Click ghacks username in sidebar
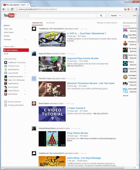 [7, 25]
